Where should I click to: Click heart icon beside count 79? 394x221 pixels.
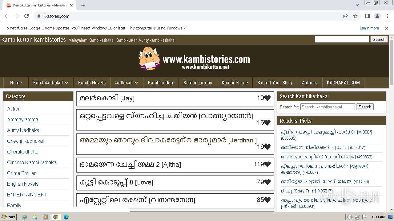(x=267, y=182)
